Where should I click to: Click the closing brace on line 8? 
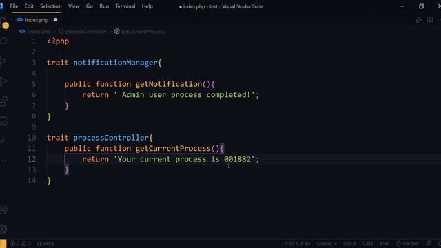tap(49, 116)
